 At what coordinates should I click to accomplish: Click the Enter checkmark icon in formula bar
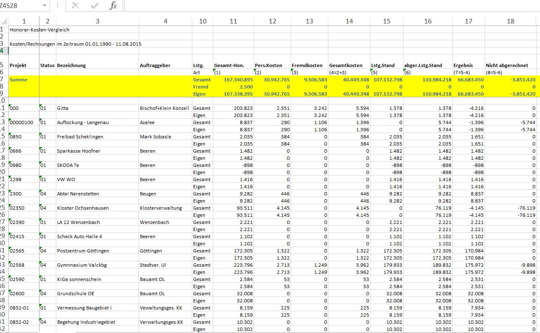pos(94,6)
